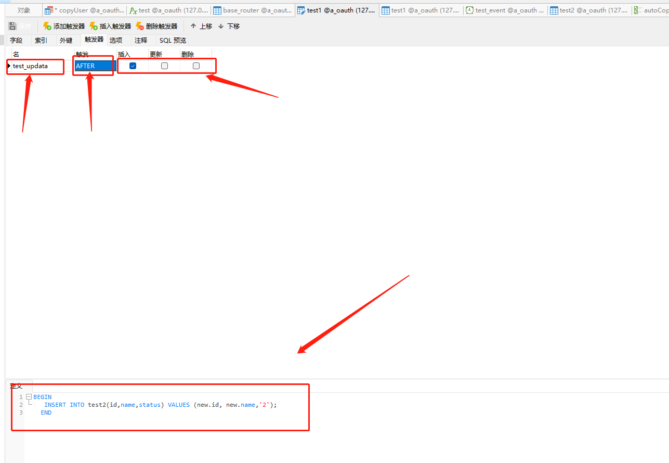Switch to the copyUser @a_oauth tab
The height and width of the screenshot is (463, 669).
[x=84, y=10]
